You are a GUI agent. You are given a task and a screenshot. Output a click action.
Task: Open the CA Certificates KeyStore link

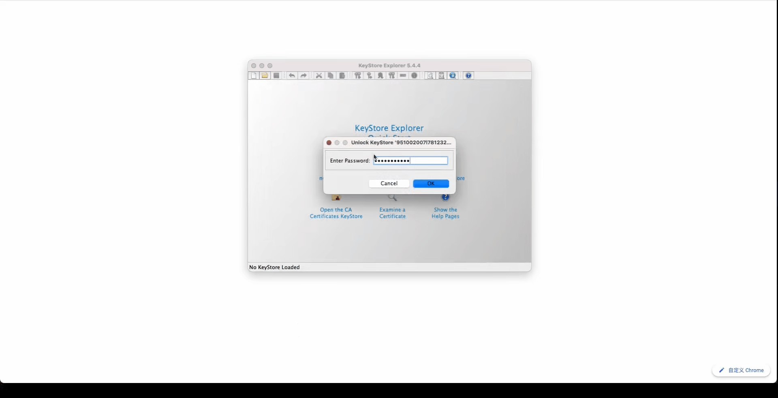336,213
